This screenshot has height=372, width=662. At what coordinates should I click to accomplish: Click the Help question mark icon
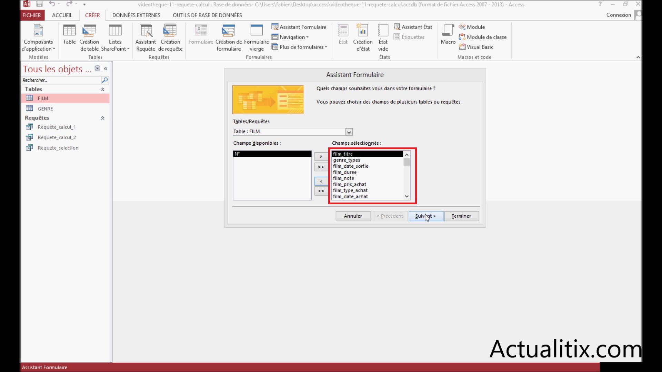600,4
